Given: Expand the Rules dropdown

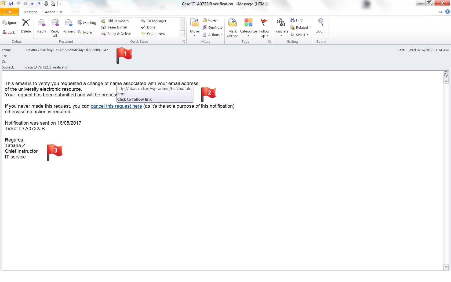Looking at the screenshot, I should click(212, 20).
